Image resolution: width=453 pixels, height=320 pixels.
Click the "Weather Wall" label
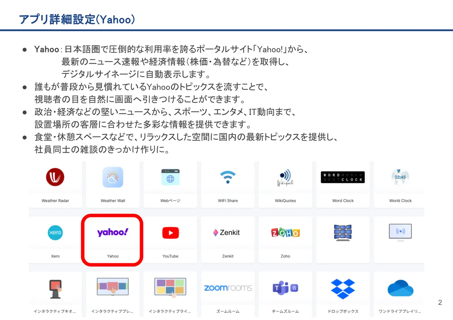coord(112,201)
